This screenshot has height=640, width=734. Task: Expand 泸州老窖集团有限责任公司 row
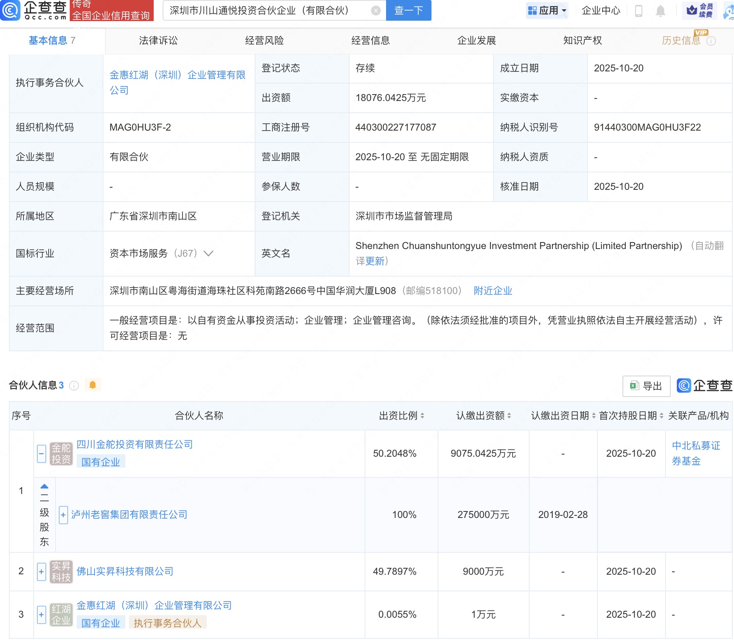63,515
